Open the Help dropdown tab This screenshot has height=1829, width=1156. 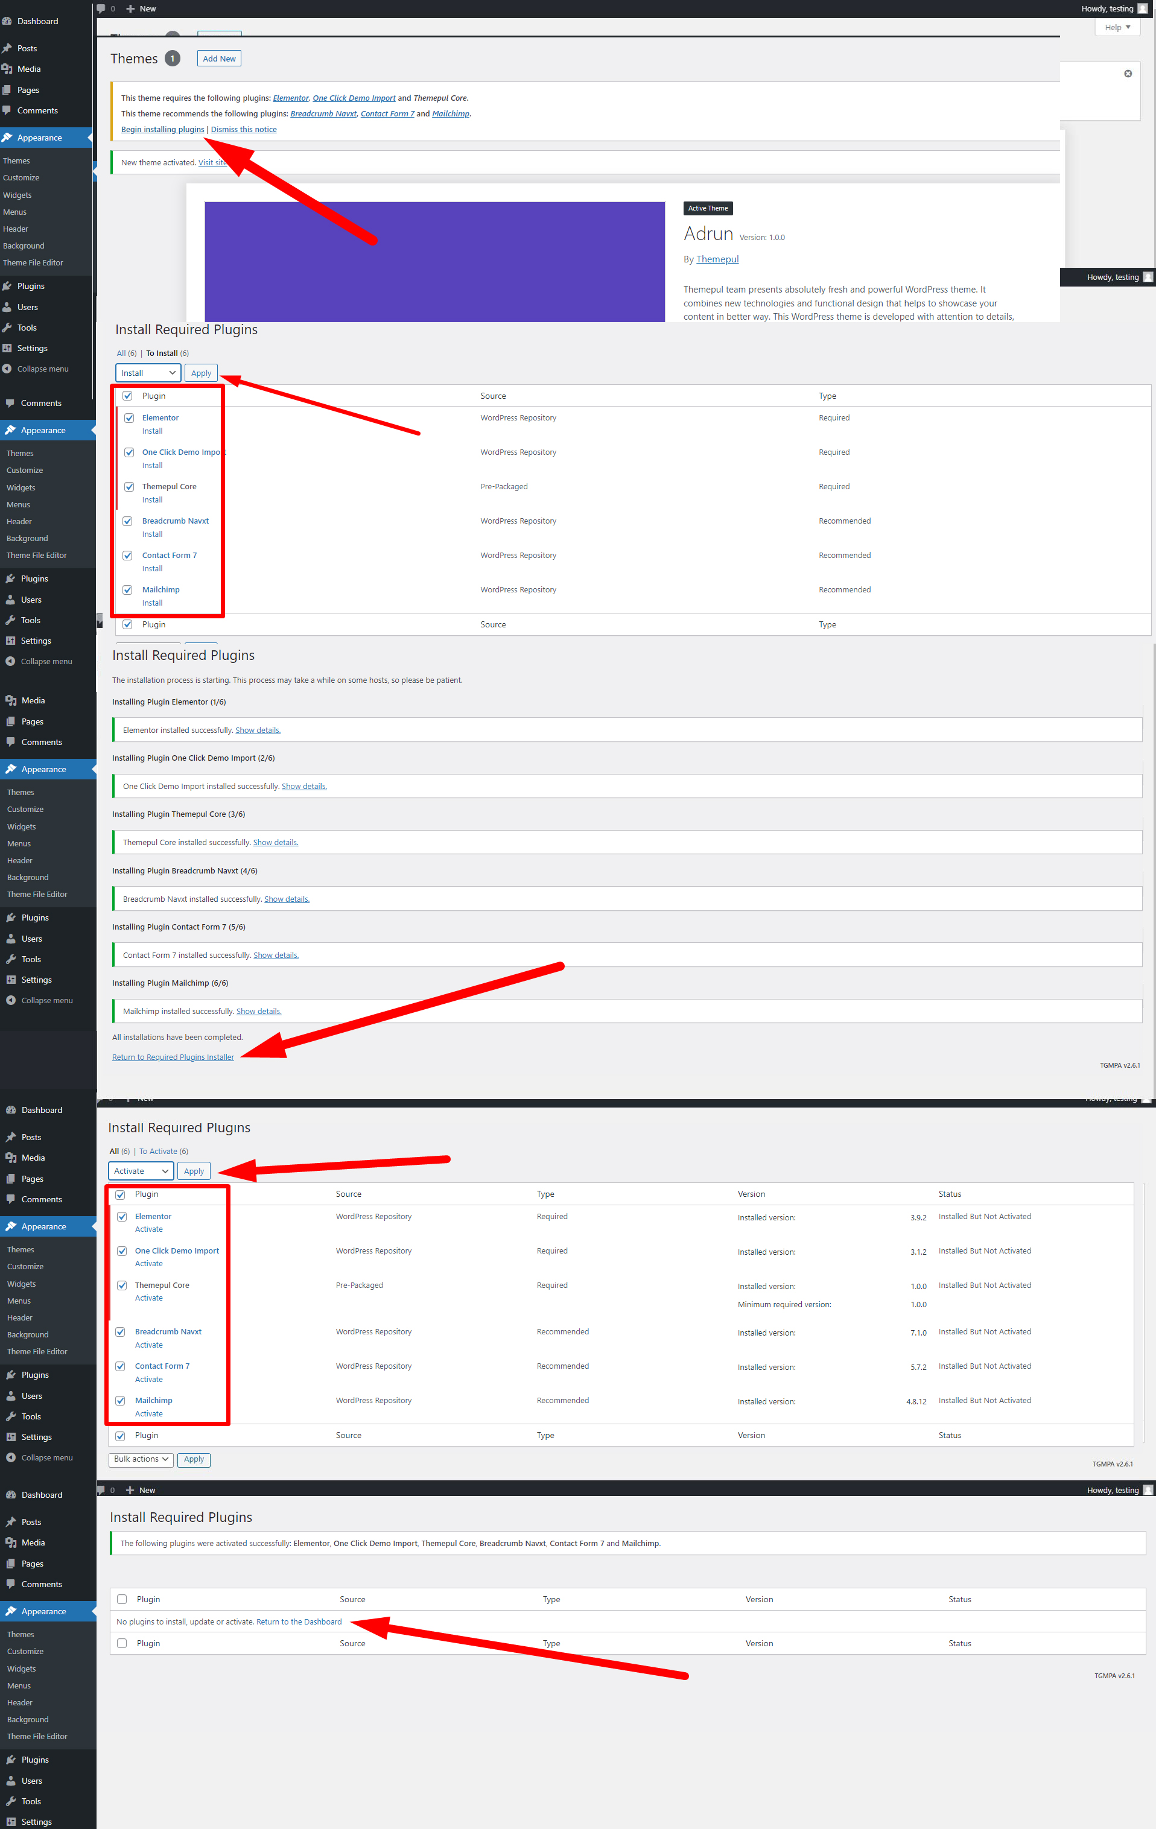[1117, 27]
